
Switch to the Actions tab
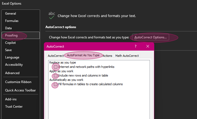click(x=107, y=56)
